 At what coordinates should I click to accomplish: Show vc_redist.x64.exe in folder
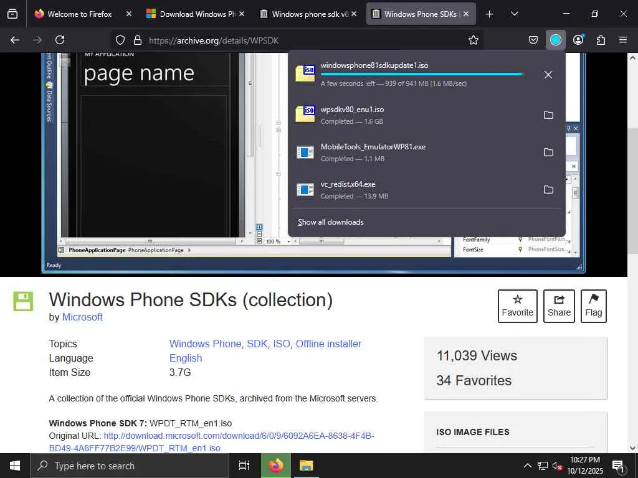(548, 190)
